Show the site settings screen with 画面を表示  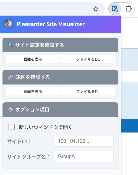33,59
